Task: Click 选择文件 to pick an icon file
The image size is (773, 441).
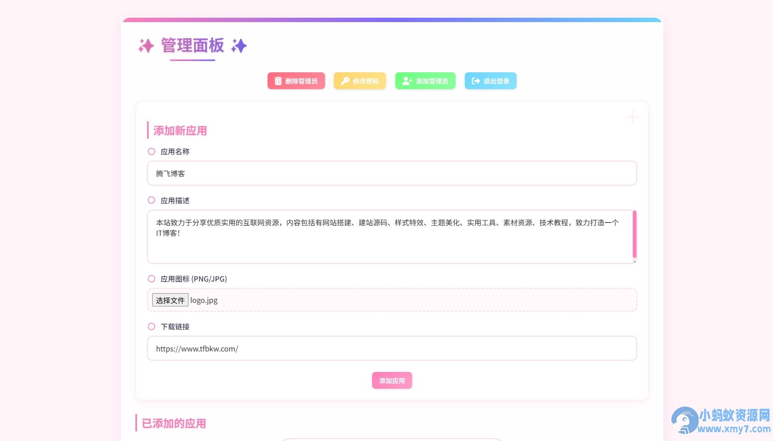Action: tap(170, 300)
